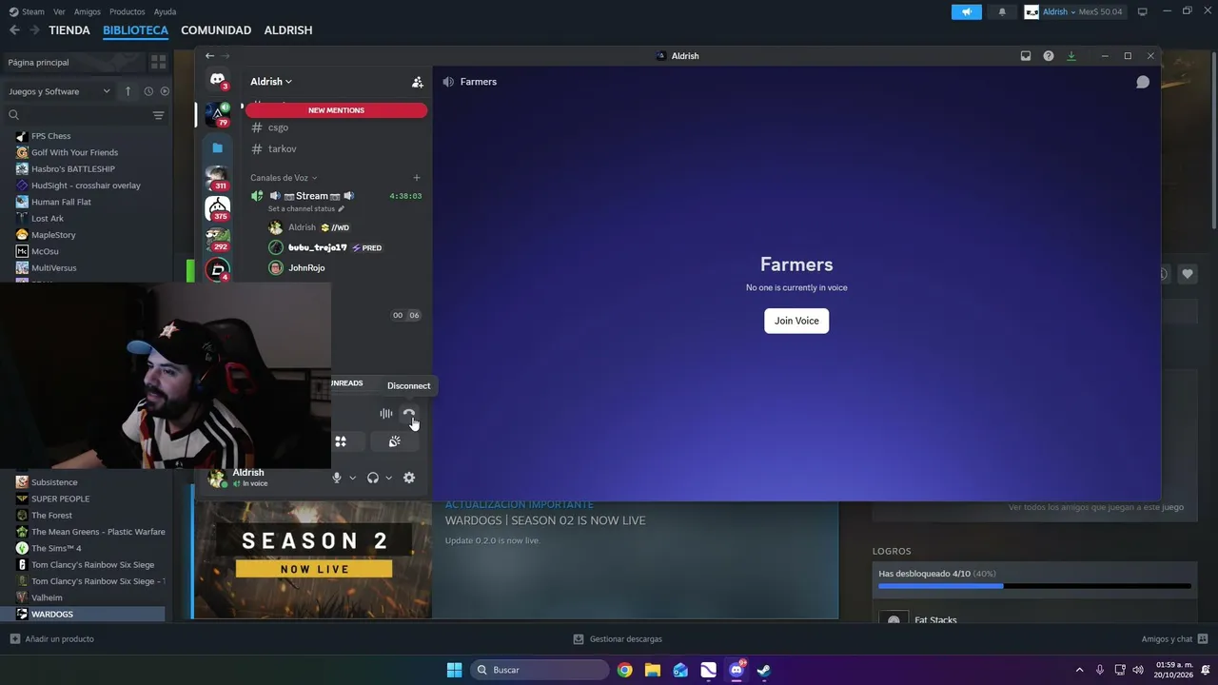
Task: Deafen Discord with the headphones icon
Action: pyautogui.click(x=373, y=478)
